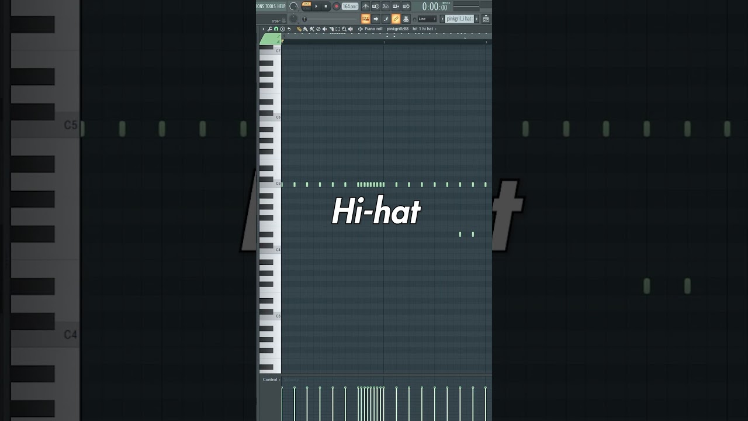Screen dimensions: 748x421
Task: Toggle the orange link multi-controllers icon
Action: click(396, 19)
